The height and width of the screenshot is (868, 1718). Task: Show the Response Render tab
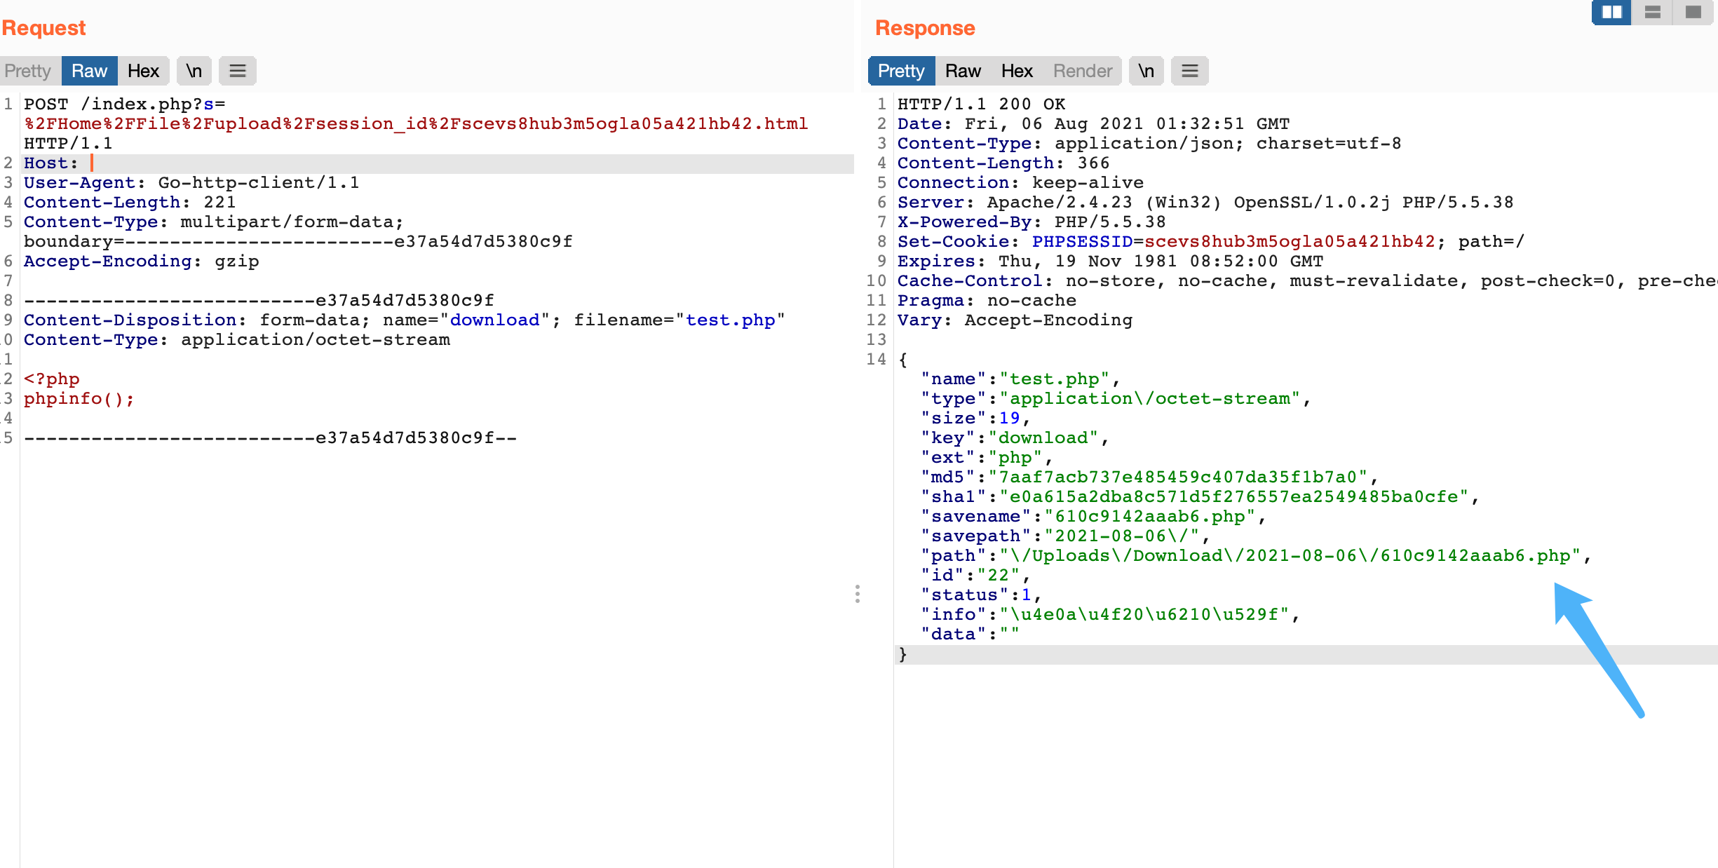[1083, 71]
